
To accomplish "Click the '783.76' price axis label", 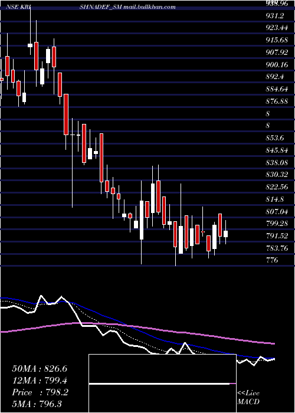I will 277,248.
